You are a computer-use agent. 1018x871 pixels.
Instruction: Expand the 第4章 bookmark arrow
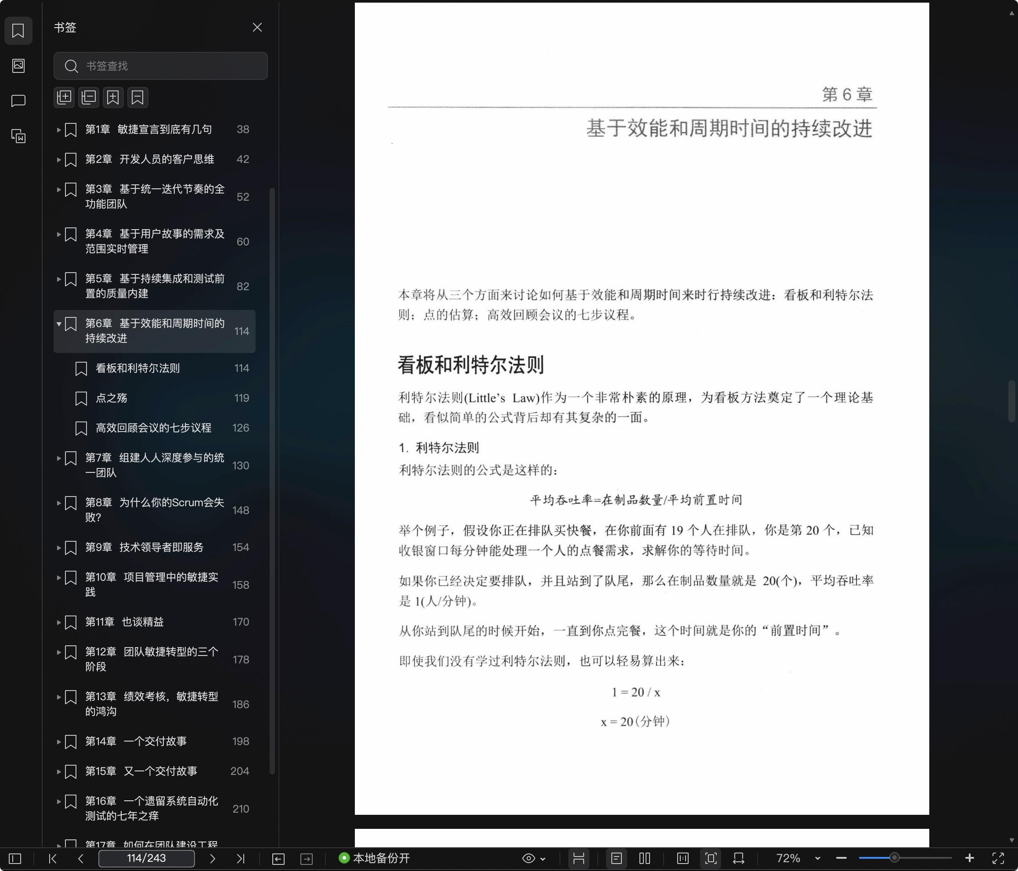(x=58, y=234)
